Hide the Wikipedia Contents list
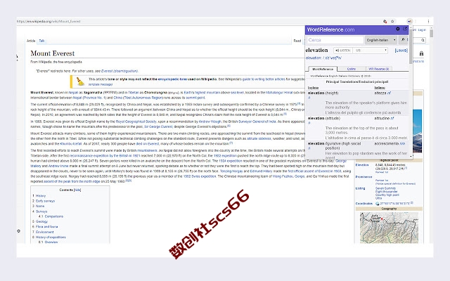The height and width of the screenshot is (281, 450). 77,190
